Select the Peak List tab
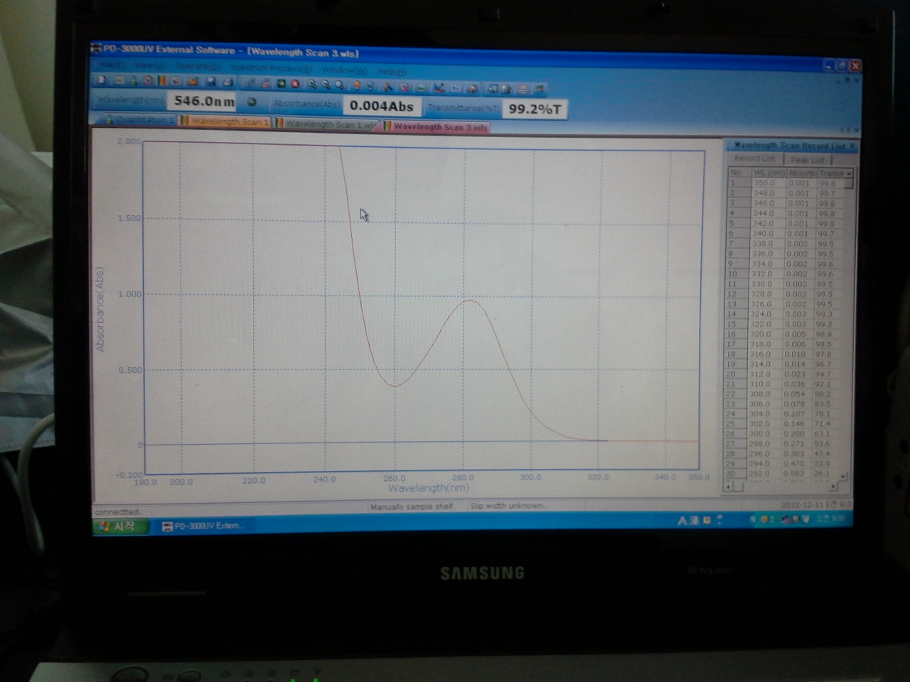The height and width of the screenshot is (682, 910). [x=808, y=160]
